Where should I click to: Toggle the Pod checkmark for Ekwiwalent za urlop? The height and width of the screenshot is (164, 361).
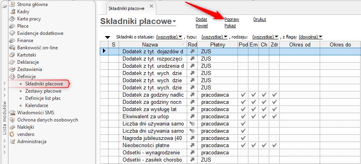tap(243, 116)
